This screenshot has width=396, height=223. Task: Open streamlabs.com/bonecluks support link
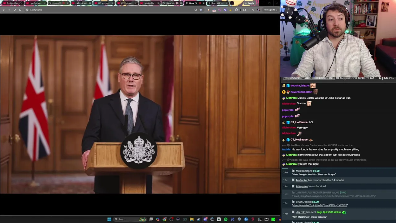click(x=309, y=78)
